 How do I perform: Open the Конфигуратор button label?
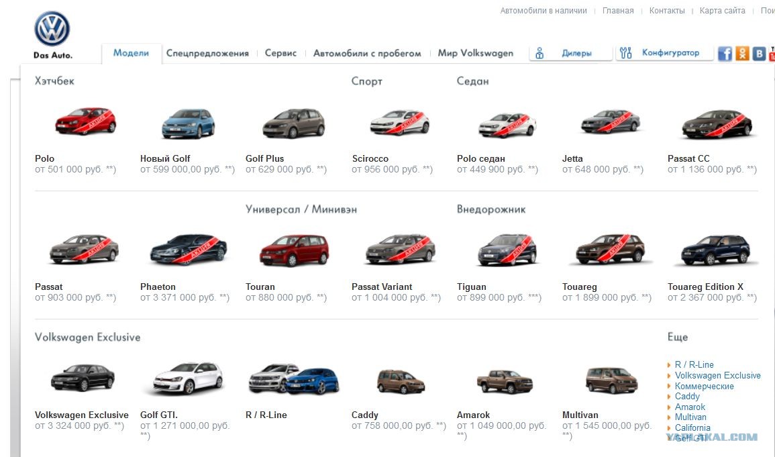pos(671,52)
